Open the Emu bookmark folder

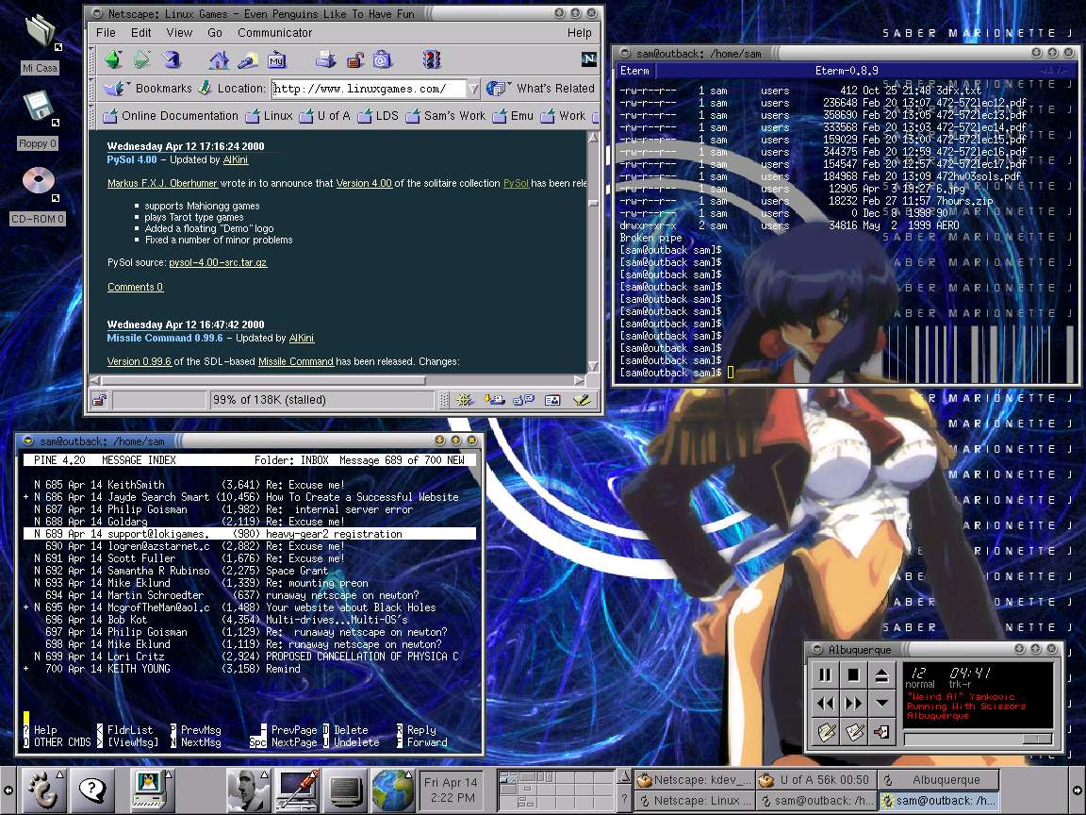click(513, 116)
